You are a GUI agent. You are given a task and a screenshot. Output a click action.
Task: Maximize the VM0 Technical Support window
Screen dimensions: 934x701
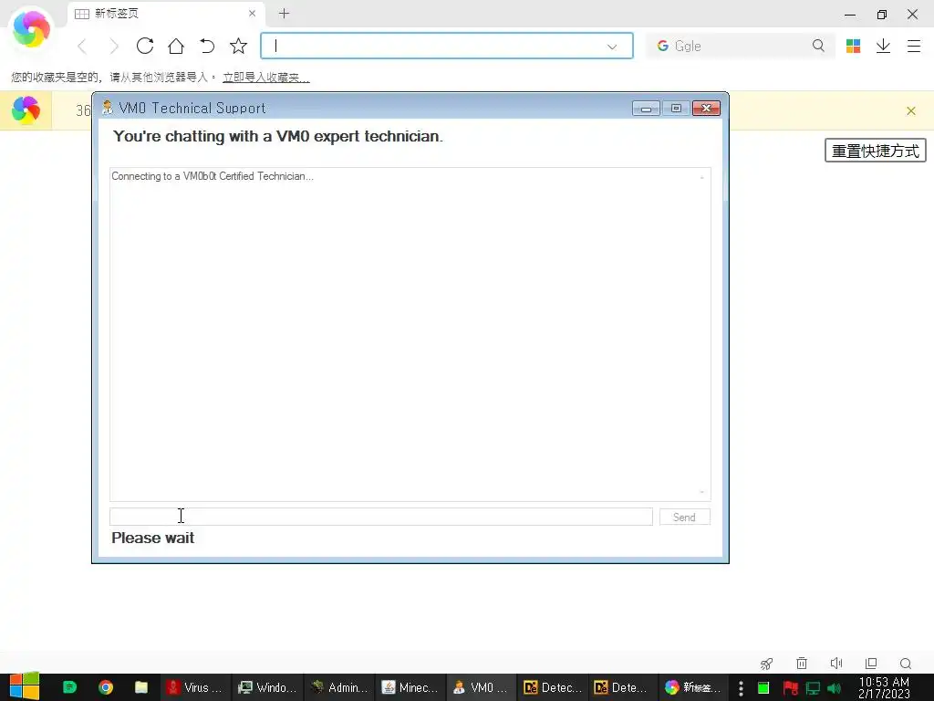click(x=676, y=108)
